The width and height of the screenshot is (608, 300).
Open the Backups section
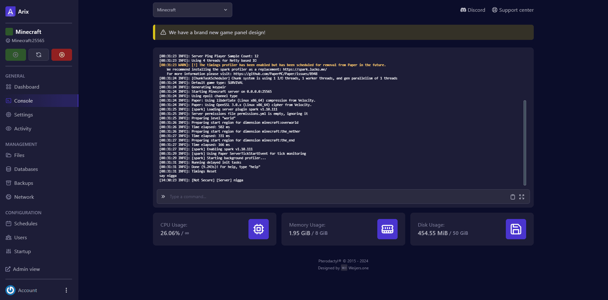point(23,183)
